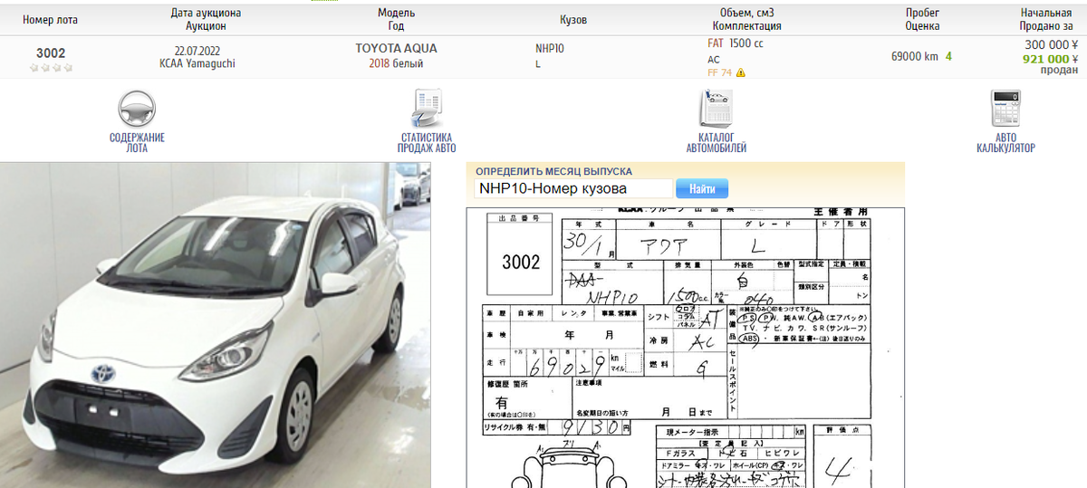The height and width of the screenshot is (488, 1087).
Task: Click the sold price 921 000 ¥
Action: click(x=1050, y=58)
